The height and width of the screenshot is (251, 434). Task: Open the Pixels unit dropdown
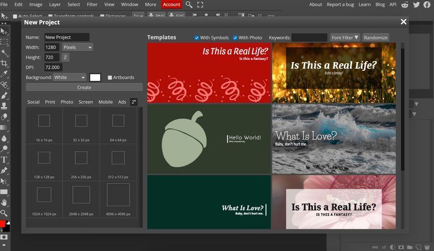[77, 47]
